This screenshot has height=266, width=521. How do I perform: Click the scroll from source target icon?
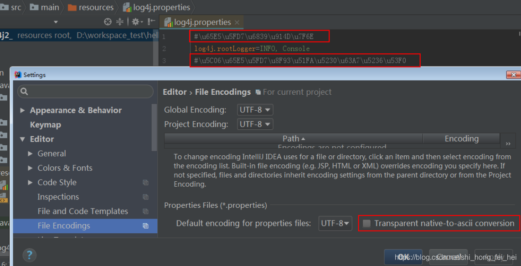pos(108,22)
